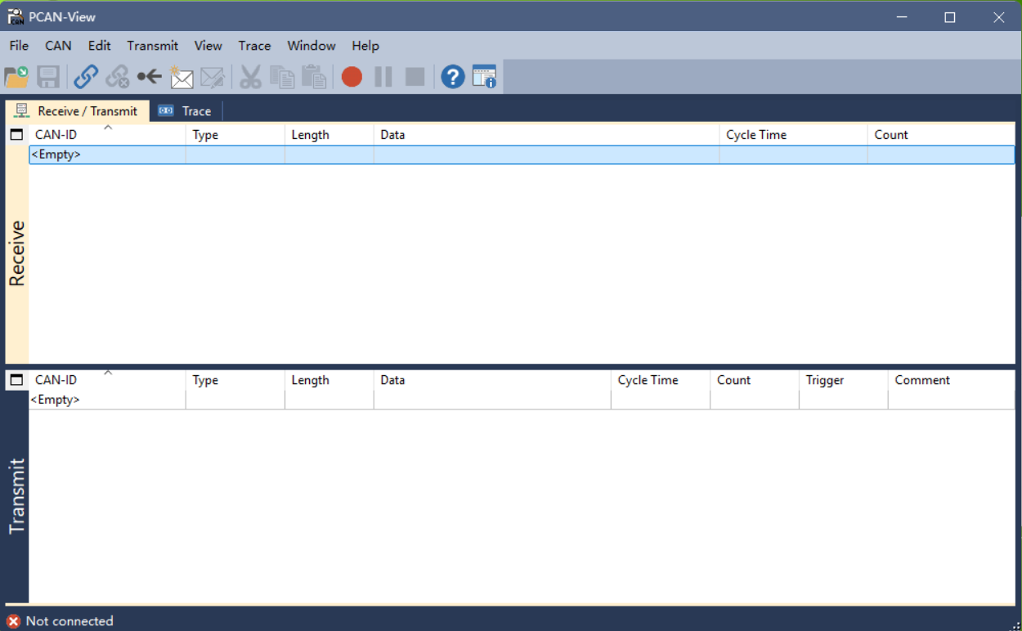Click Receive Data column header
Screen dimensions: 1022x631
point(547,135)
